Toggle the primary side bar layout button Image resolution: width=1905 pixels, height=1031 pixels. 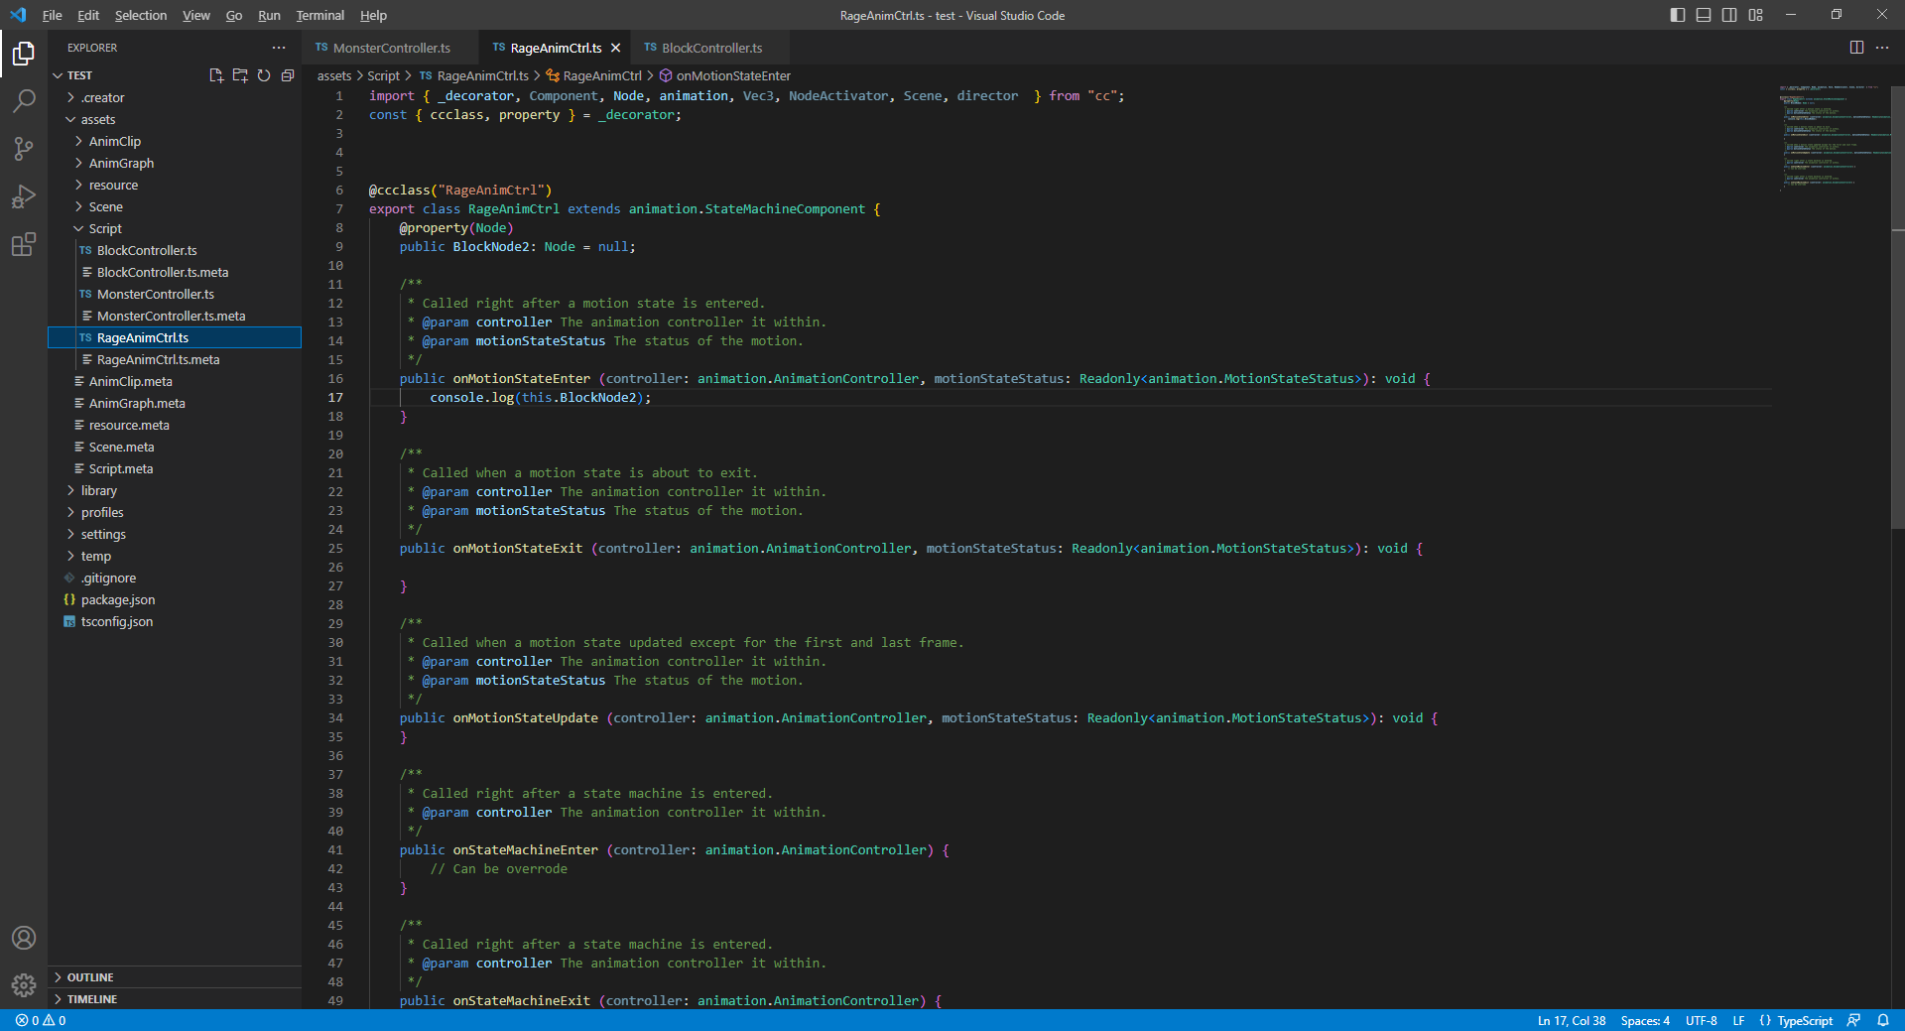point(1678,15)
